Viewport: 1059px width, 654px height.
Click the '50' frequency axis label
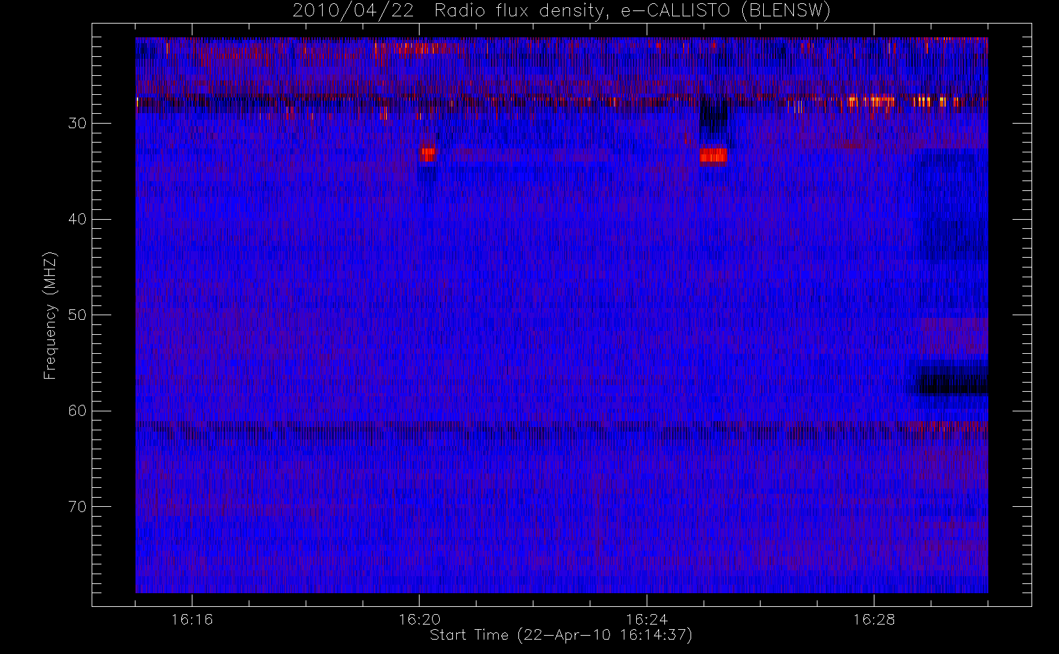tap(77, 315)
